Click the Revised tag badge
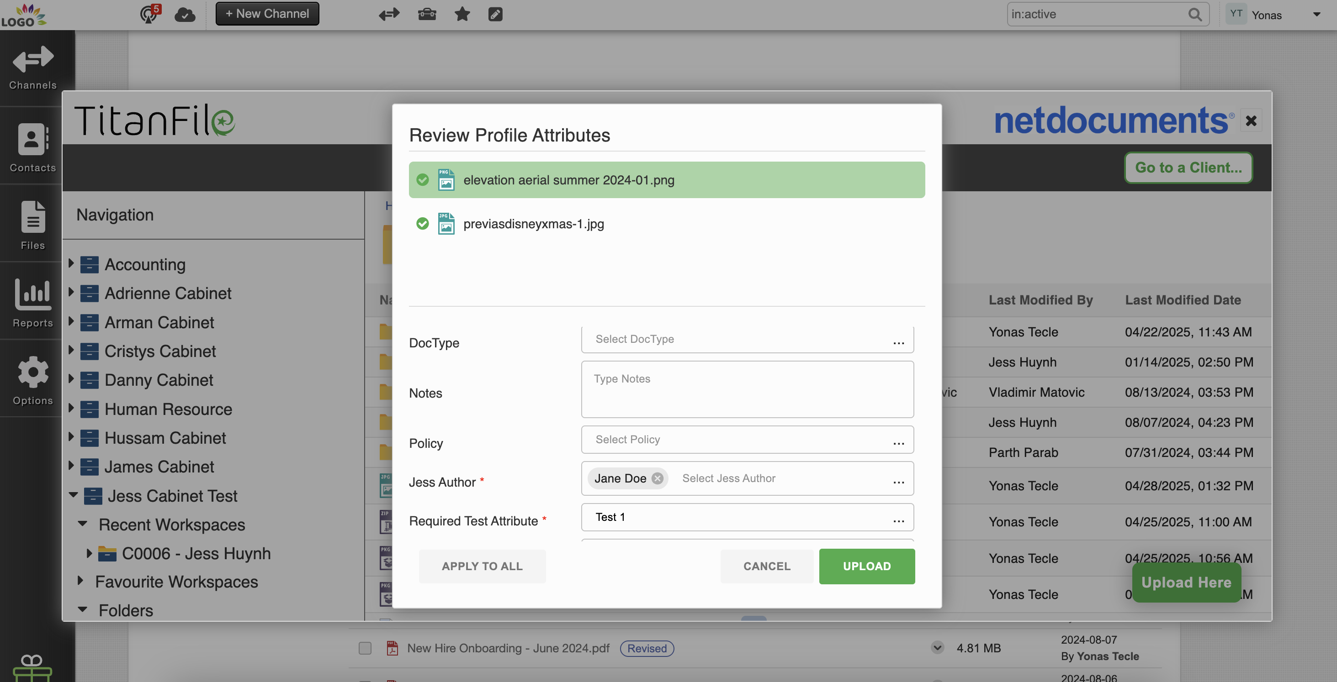The image size is (1337, 682). (x=647, y=648)
